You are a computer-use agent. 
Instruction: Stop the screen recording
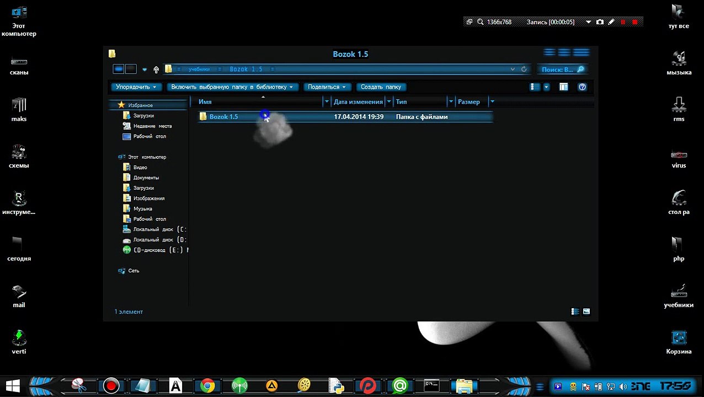(x=634, y=22)
